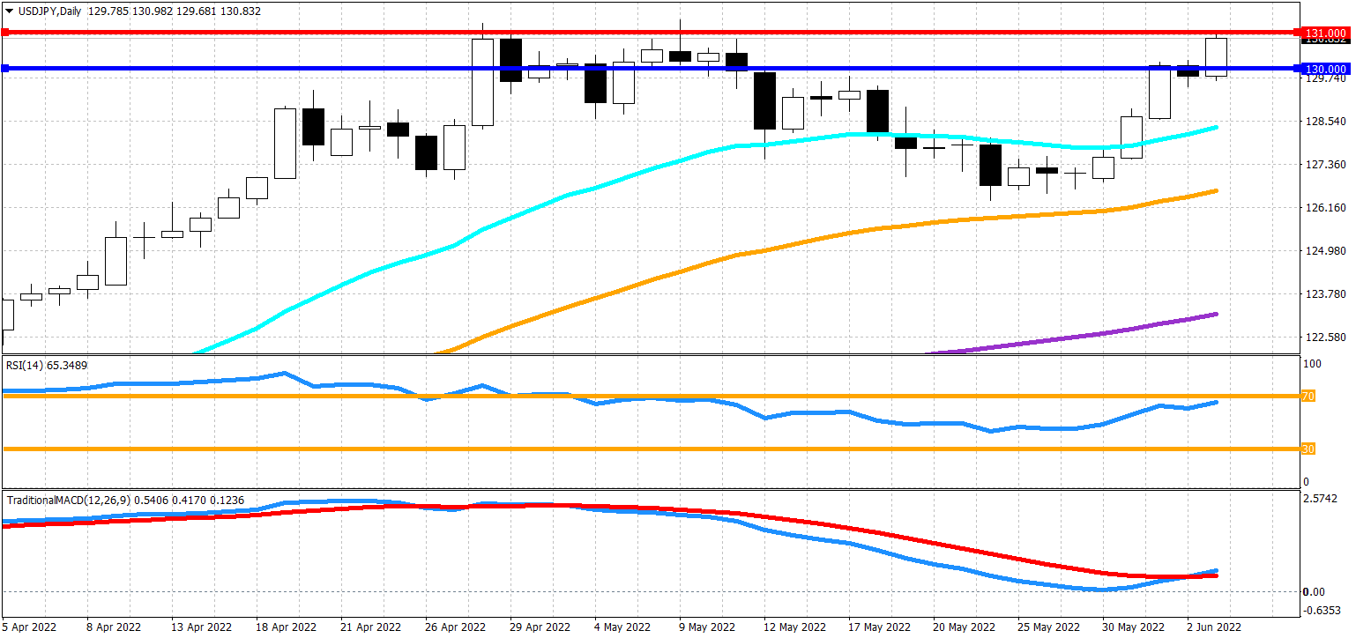
Task: Select the RSI 30 oversold orange level line
Action: point(652,449)
